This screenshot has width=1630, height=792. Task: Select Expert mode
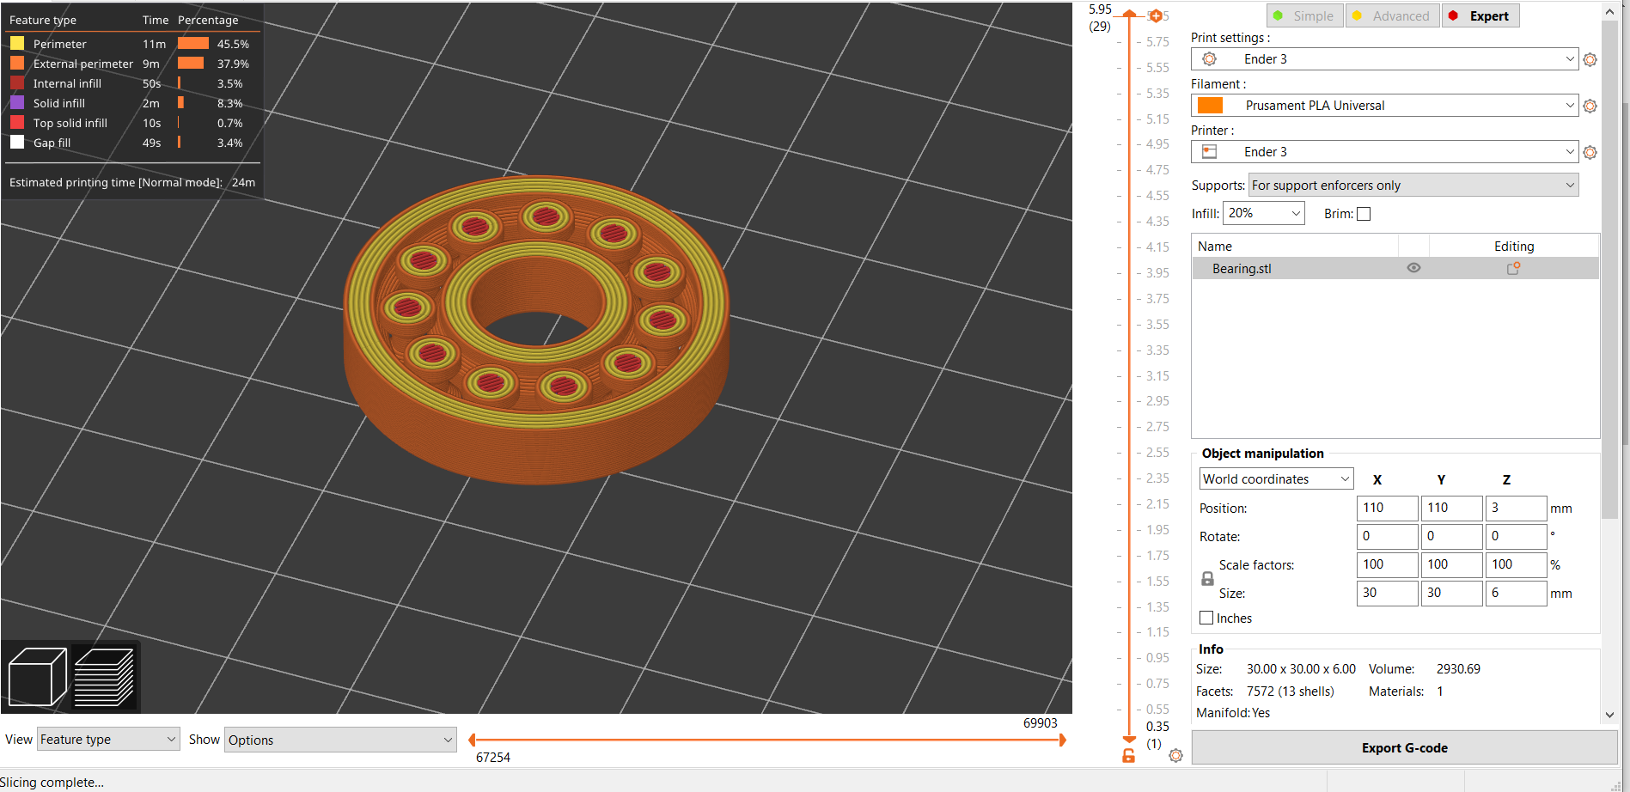click(1480, 15)
